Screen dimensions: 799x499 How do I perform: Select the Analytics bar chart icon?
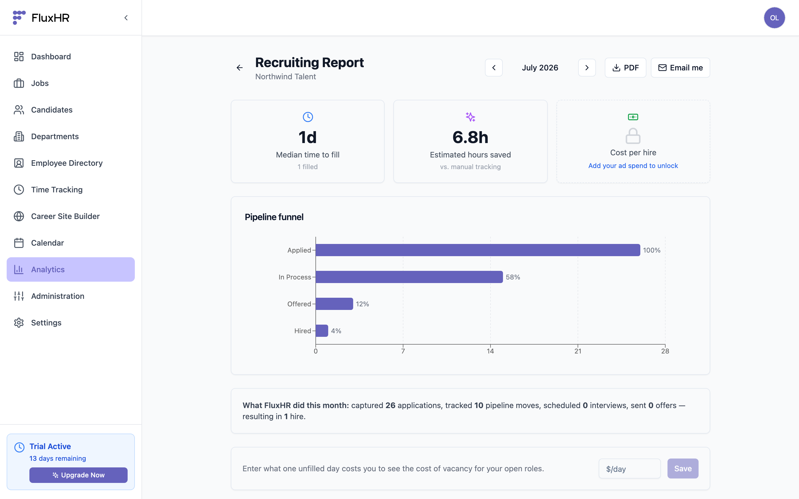coord(19,270)
